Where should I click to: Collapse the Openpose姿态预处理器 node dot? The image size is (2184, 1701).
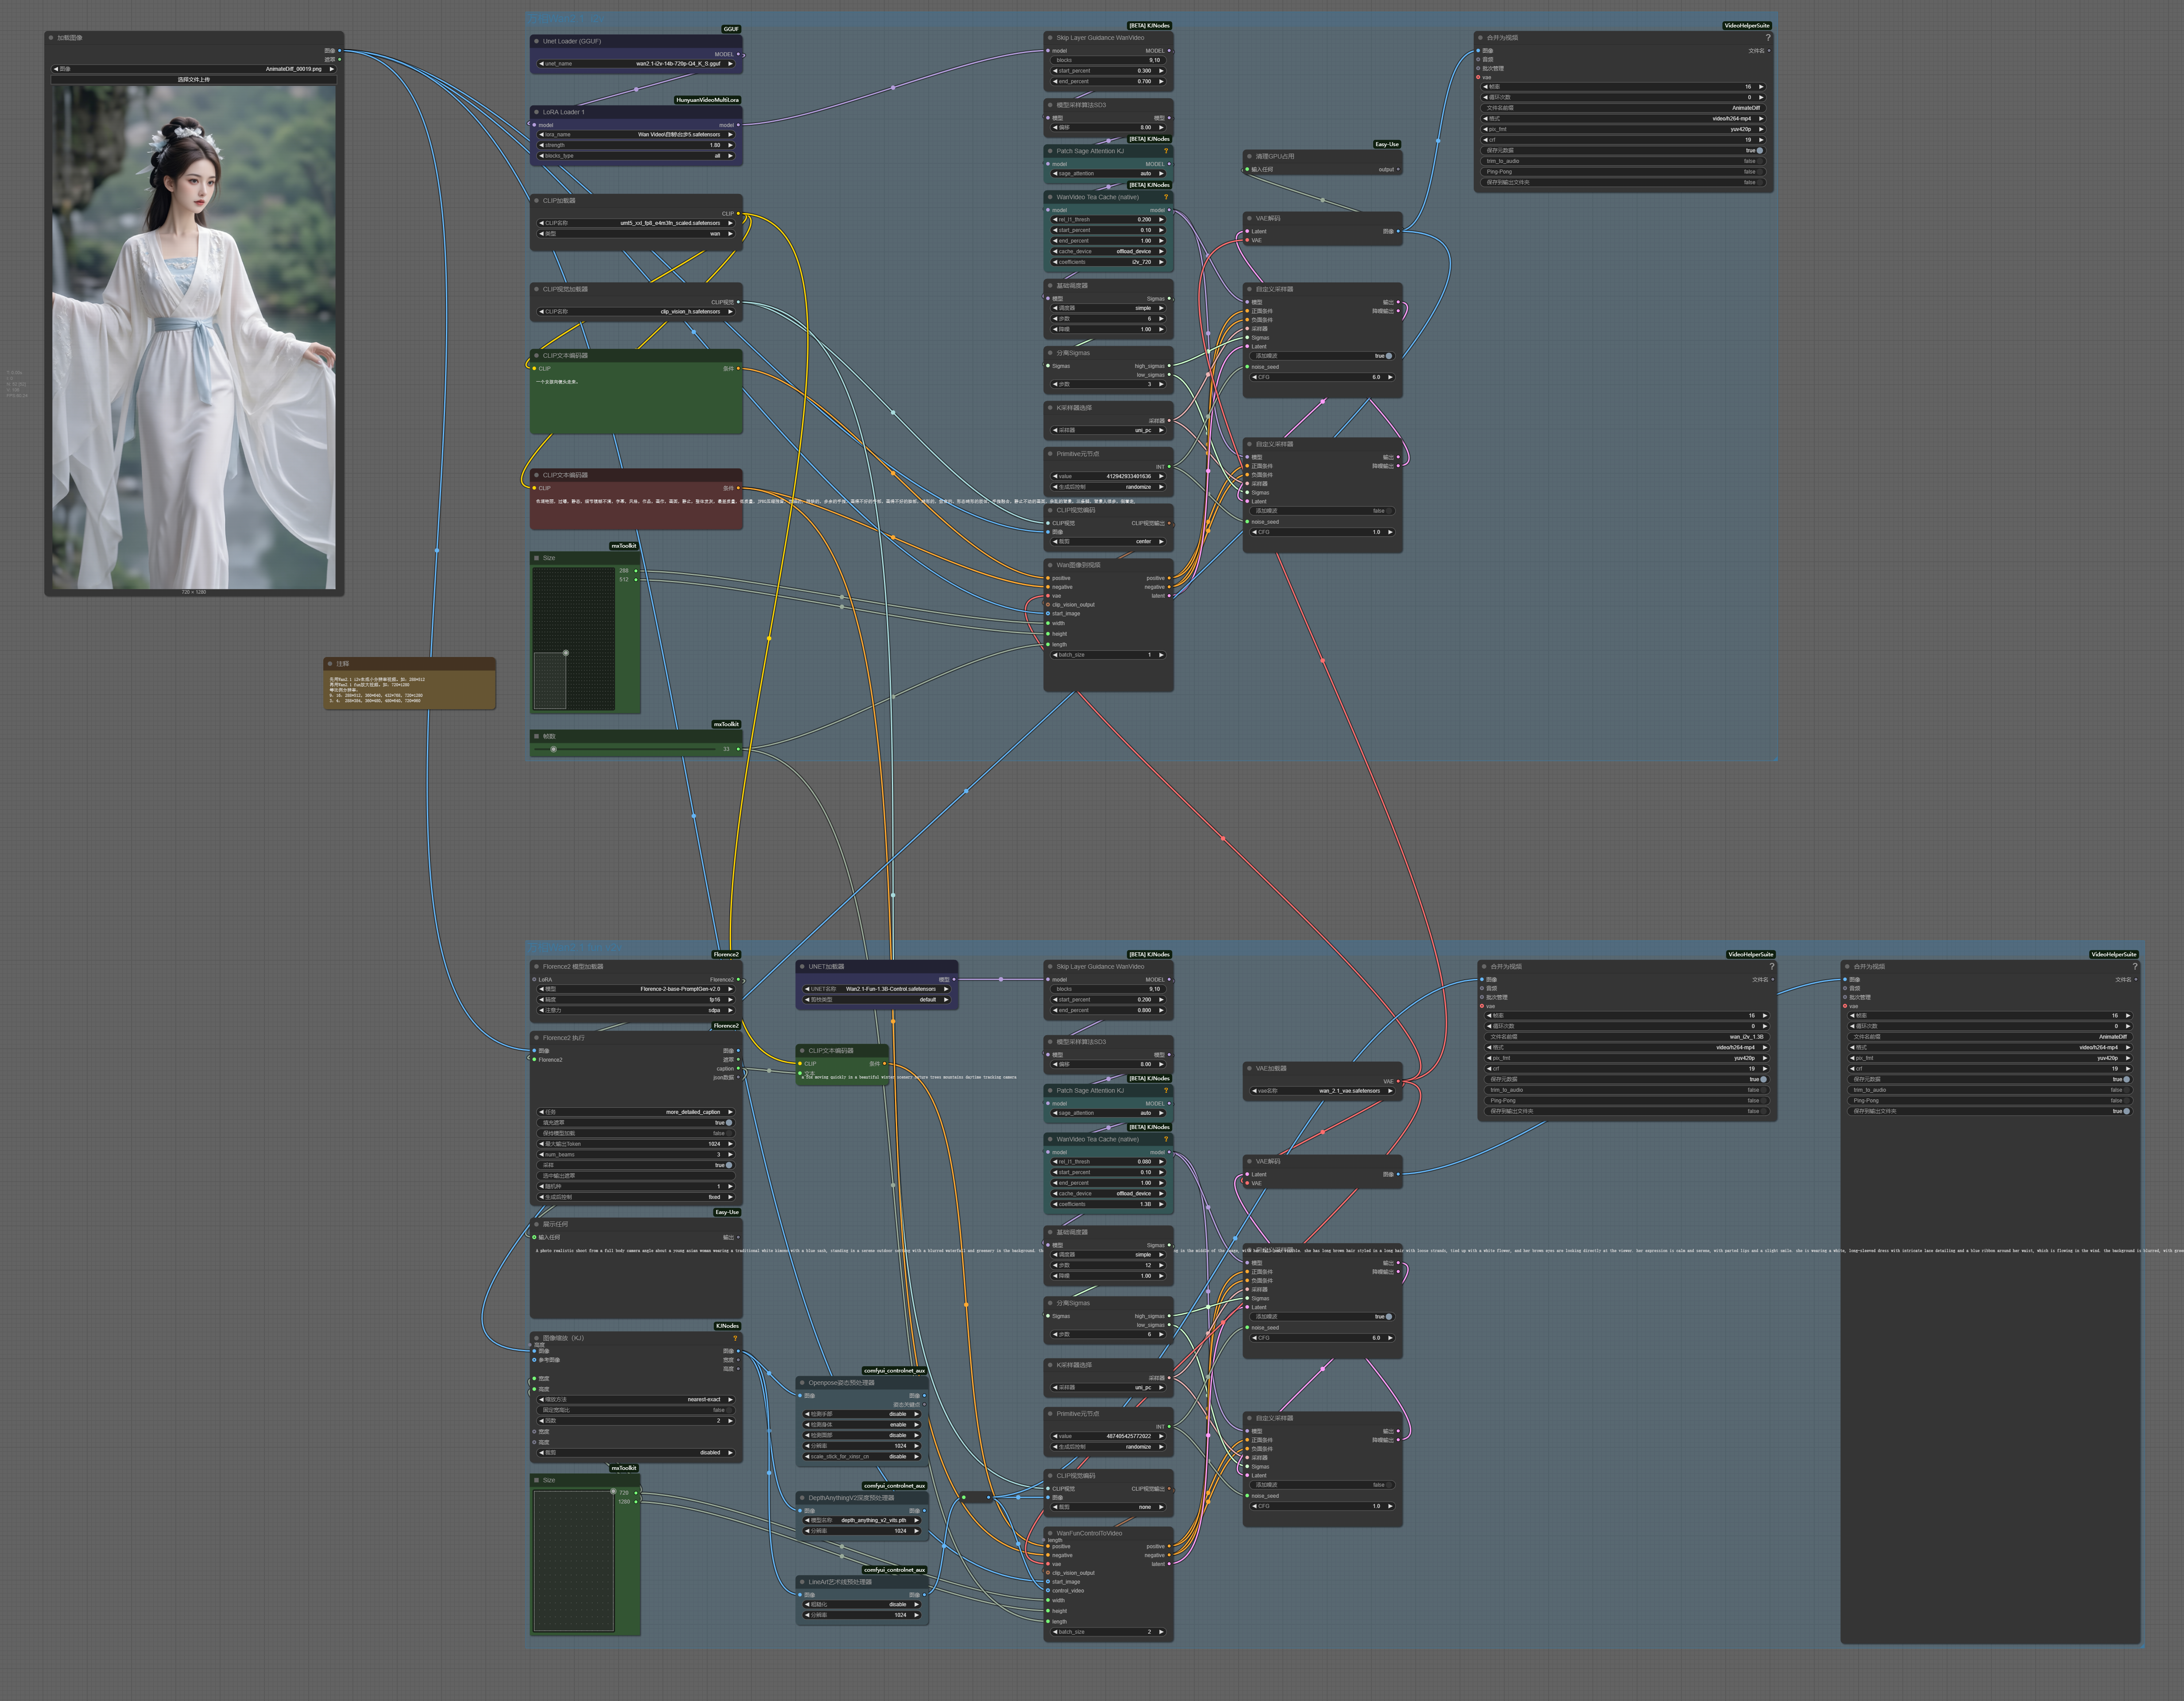coord(802,1383)
